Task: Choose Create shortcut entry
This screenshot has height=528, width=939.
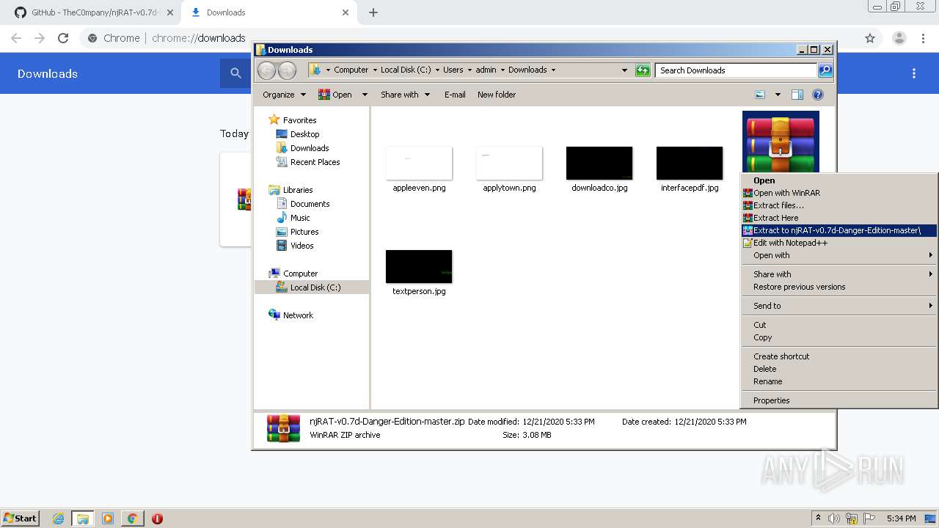Action: coord(839,356)
